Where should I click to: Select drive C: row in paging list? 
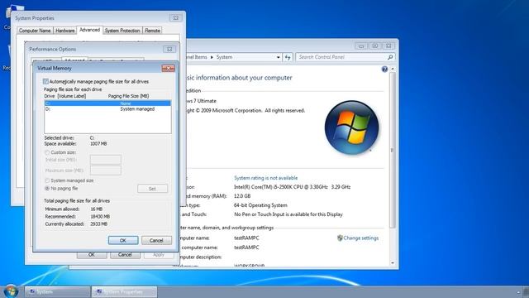coord(107,103)
